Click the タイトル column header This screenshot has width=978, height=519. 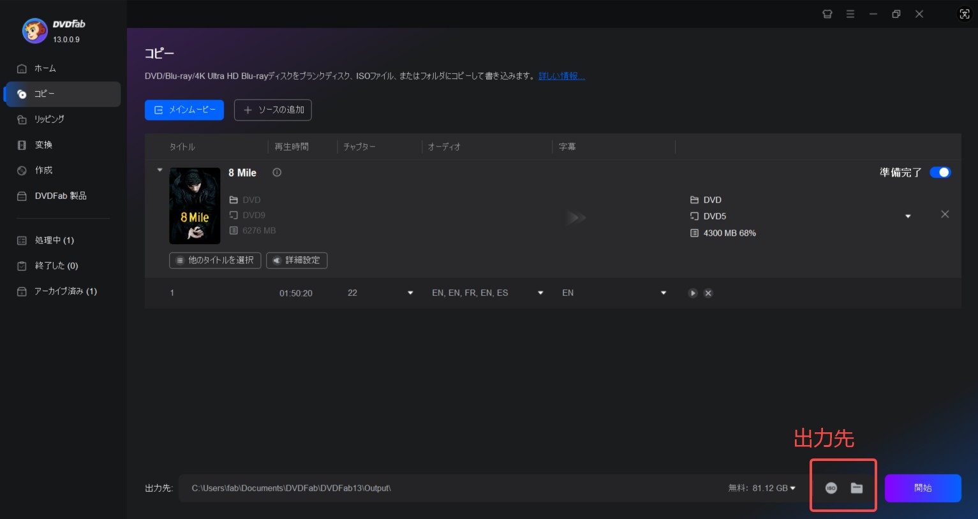(182, 147)
